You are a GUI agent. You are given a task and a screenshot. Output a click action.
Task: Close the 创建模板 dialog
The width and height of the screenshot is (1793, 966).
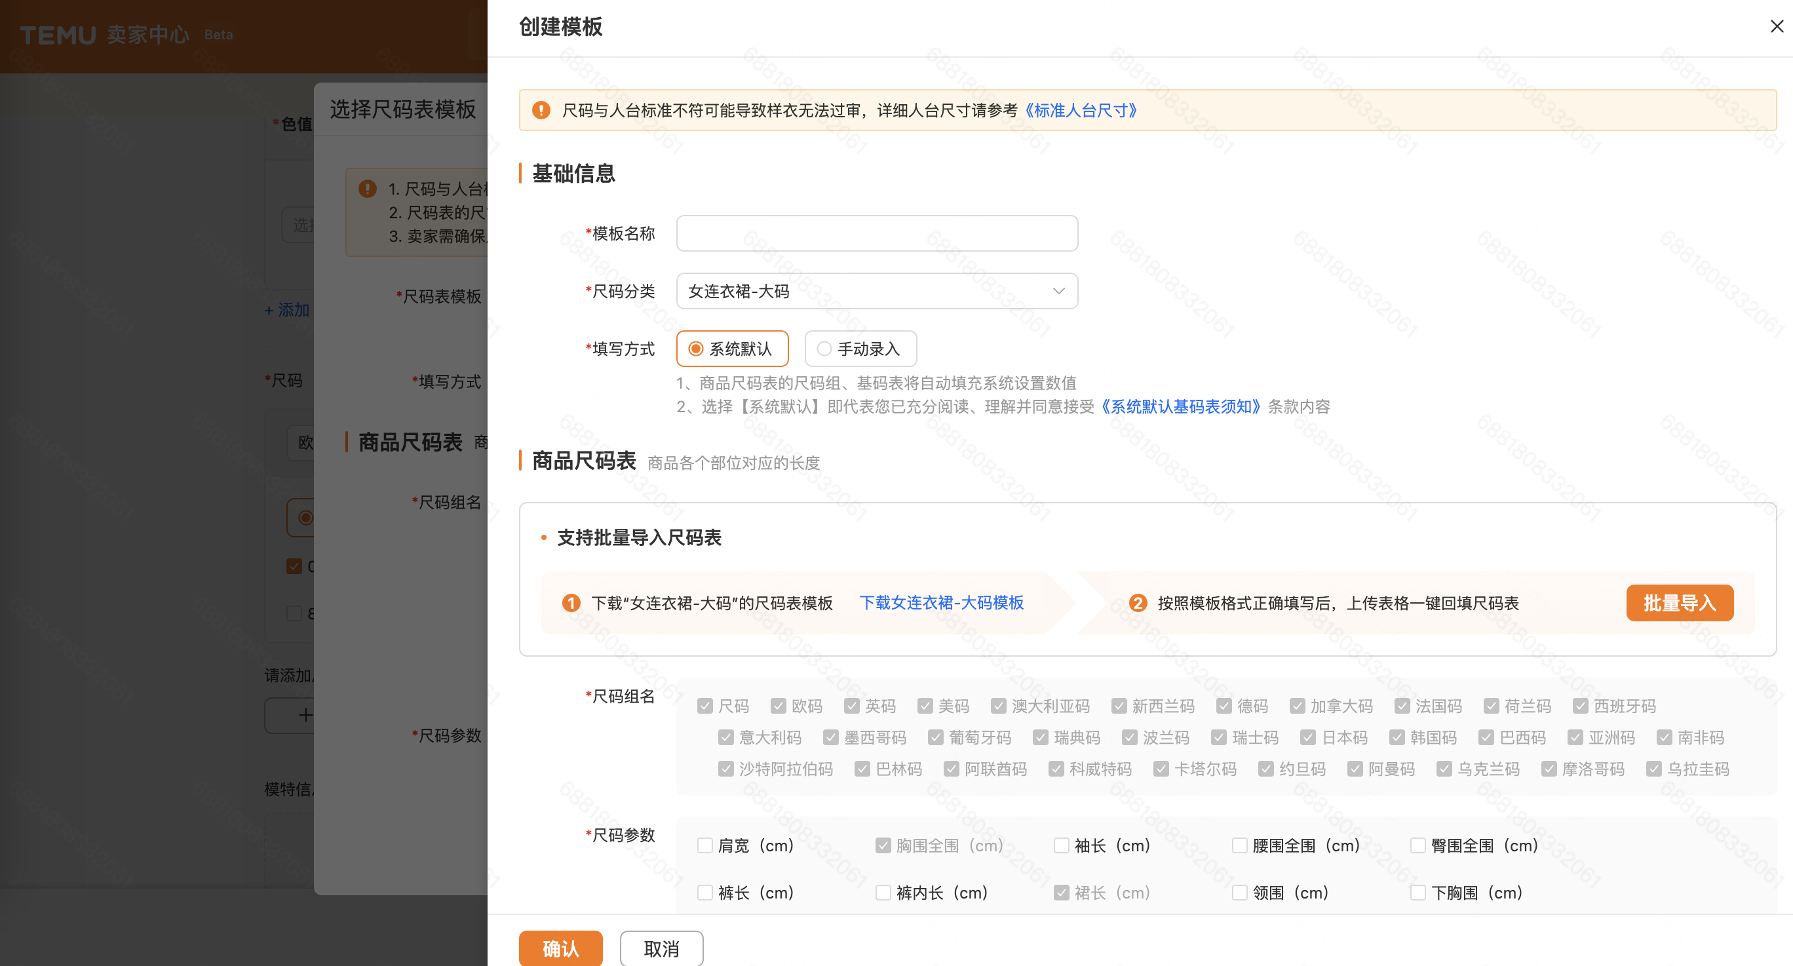pos(1777,26)
